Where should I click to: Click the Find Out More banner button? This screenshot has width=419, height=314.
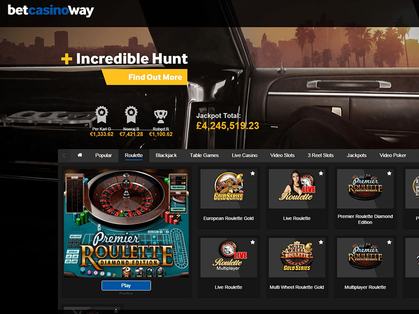[146, 77]
